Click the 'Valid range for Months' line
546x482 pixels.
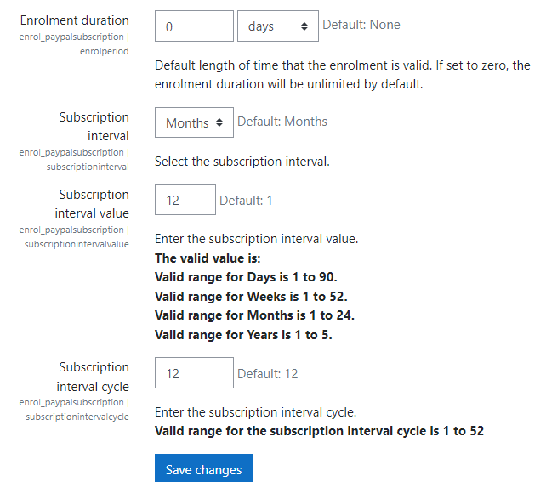tap(254, 315)
